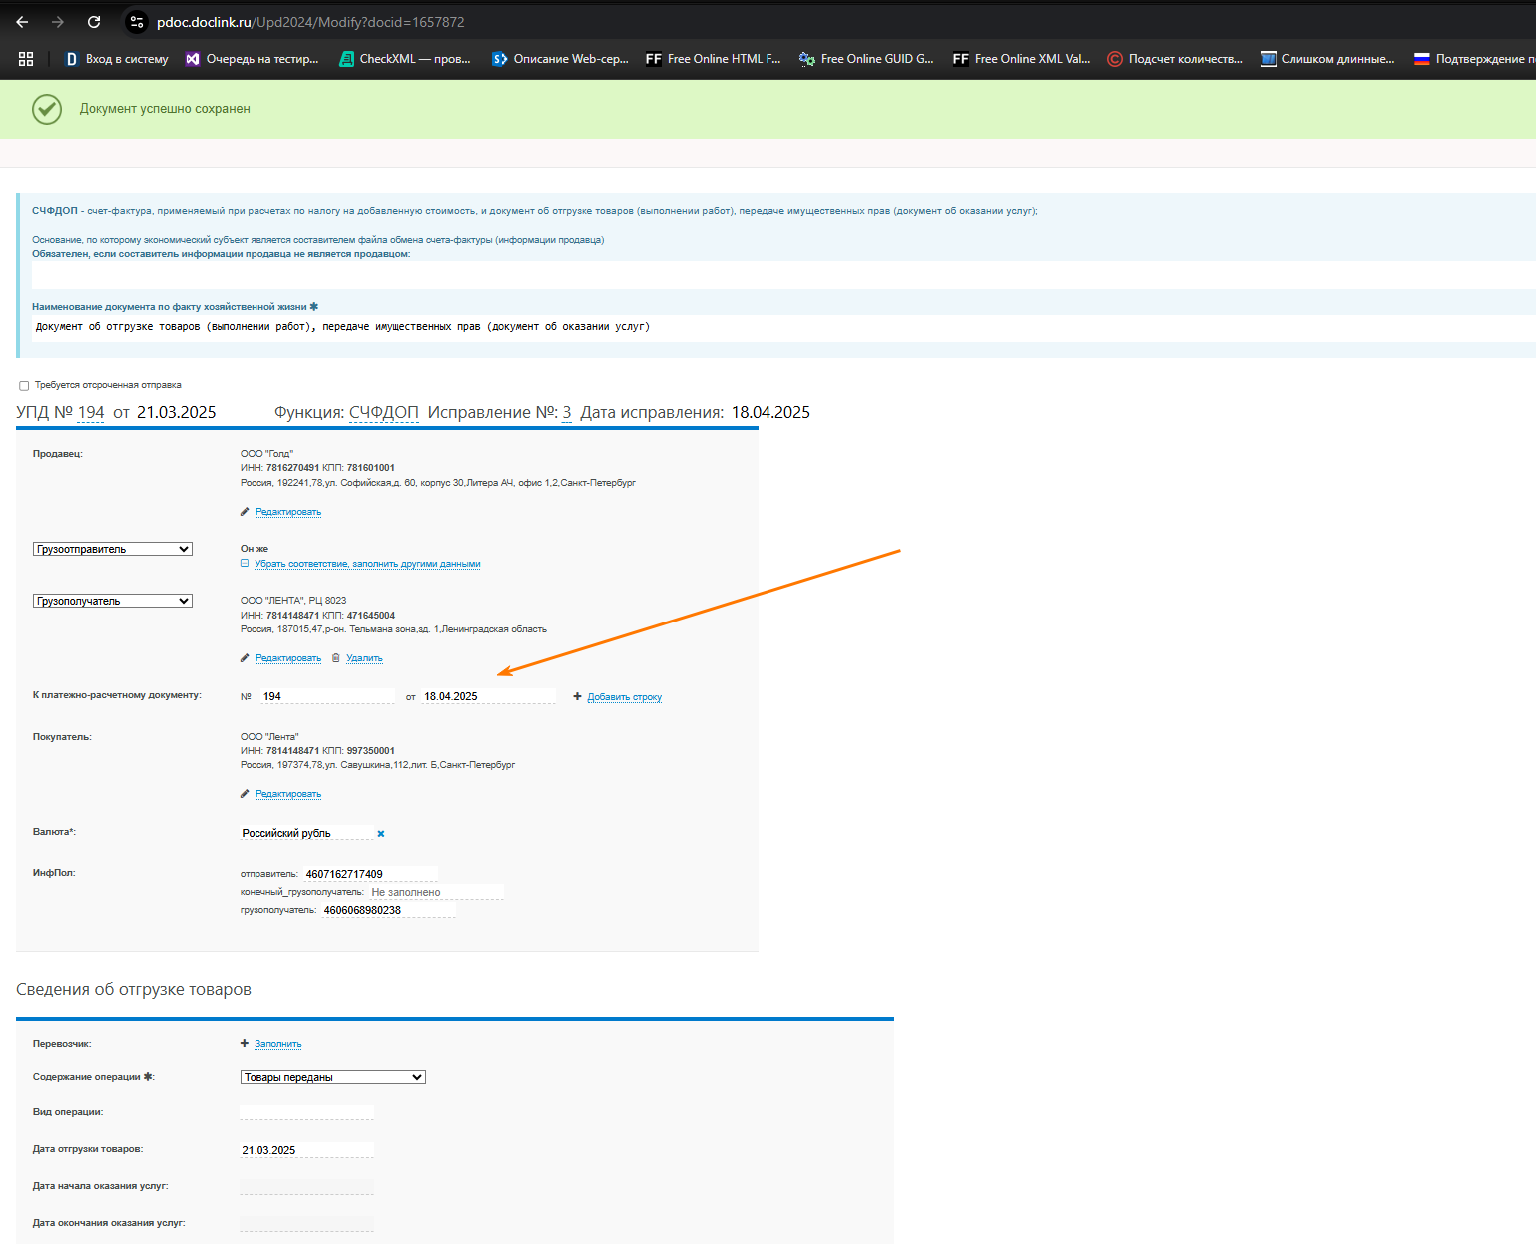The height and width of the screenshot is (1244, 1536).
Task: Edit correction number 3
Action: pos(567,413)
